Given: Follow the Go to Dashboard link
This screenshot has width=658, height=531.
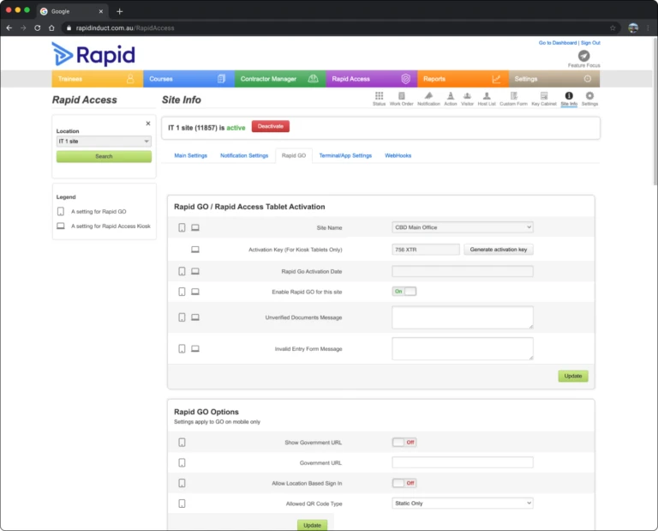Looking at the screenshot, I should click(x=557, y=43).
